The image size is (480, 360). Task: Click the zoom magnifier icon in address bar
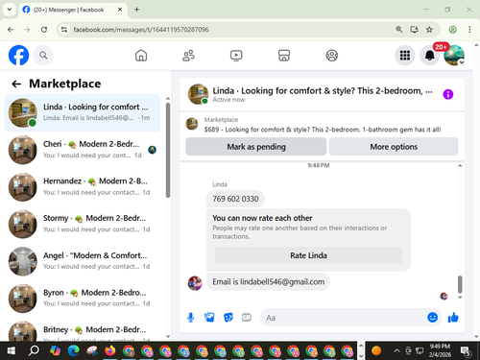pyautogui.click(x=398, y=30)
